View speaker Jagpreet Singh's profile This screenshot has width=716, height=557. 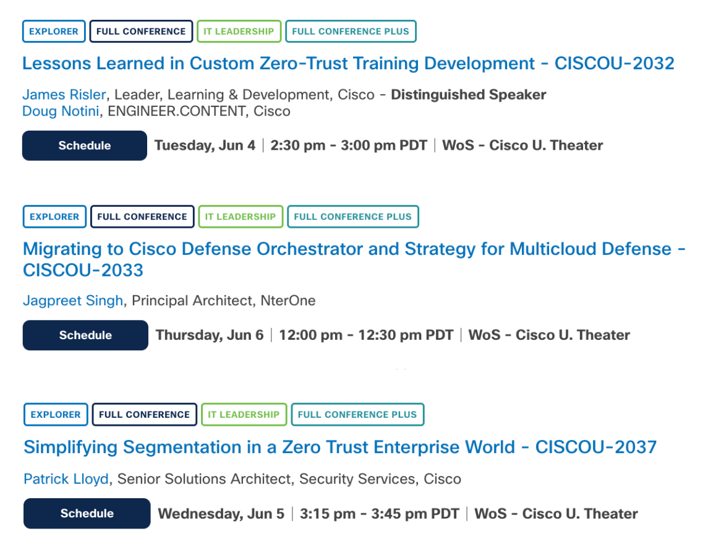pyautogui.click(x=74, y=301)
